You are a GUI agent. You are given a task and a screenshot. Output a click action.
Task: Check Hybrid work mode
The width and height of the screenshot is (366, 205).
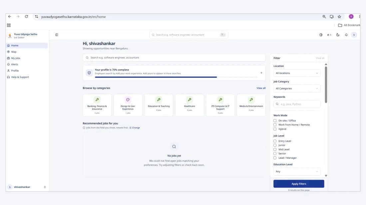tap(275, 129)
